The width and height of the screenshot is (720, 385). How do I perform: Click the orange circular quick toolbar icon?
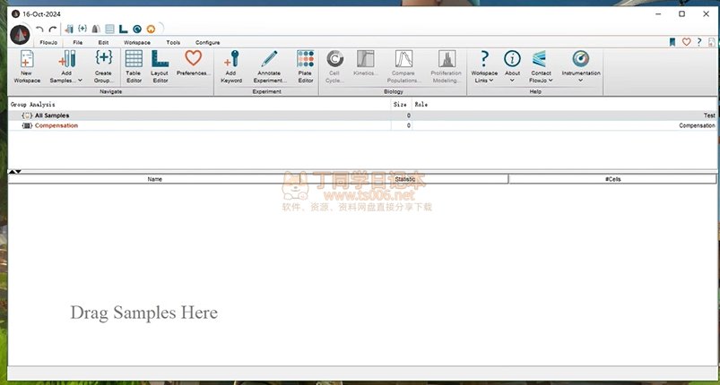click(x=151, y=29)
